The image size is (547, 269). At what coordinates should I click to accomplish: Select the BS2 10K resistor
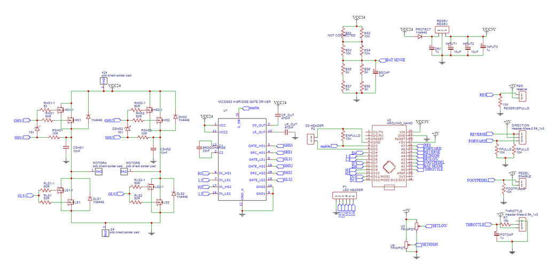pos(362,34)
